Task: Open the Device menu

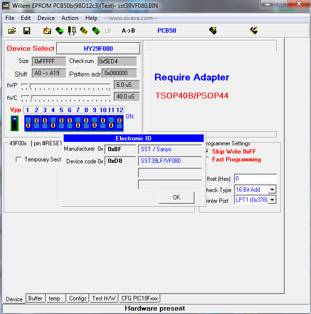Action: pos(46,18)
